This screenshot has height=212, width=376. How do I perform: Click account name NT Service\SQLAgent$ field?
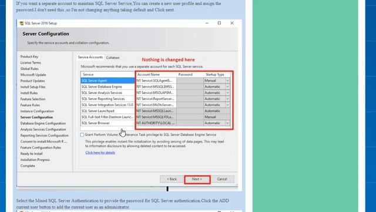tap(156, 81)
